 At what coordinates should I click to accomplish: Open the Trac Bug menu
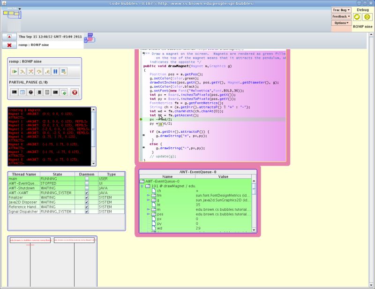341,9
